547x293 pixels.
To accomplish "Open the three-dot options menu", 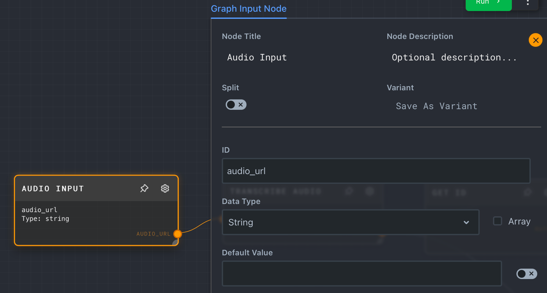I will coord(527,3).
